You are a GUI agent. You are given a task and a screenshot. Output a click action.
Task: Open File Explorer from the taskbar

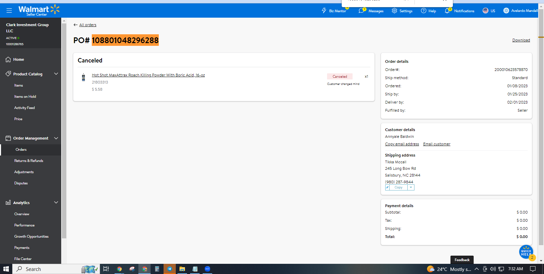point(182,269)
